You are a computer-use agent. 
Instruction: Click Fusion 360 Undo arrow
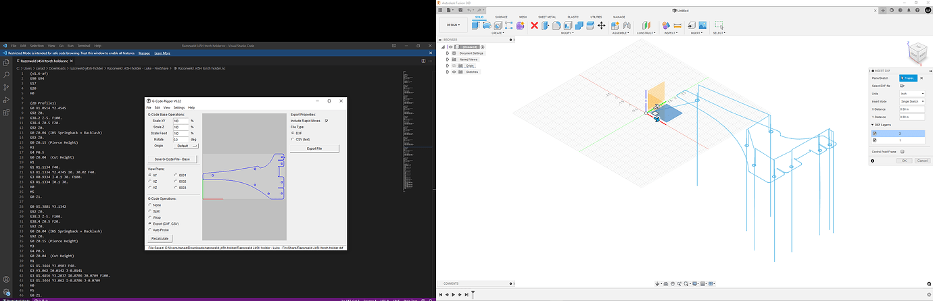470,10
